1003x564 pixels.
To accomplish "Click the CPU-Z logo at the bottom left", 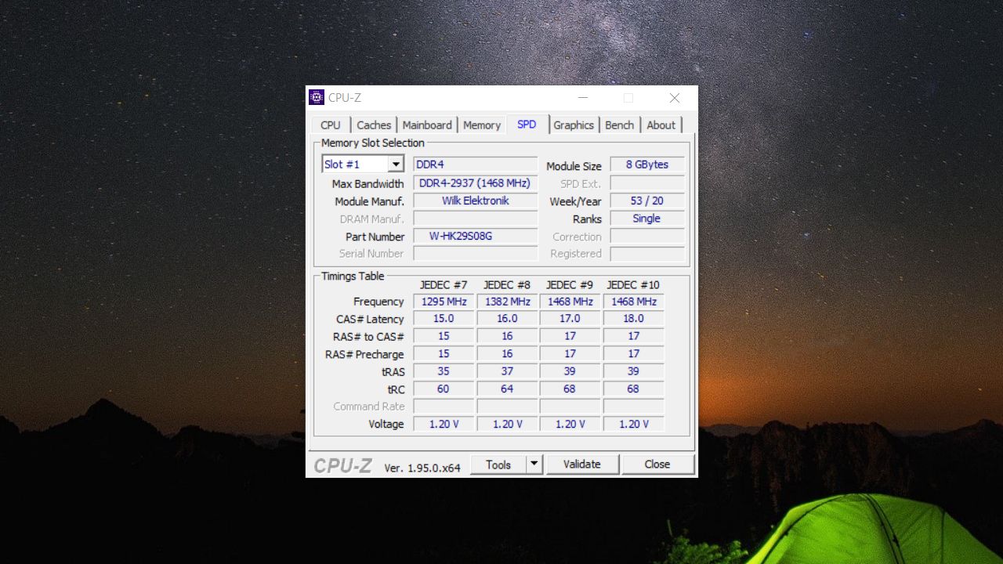I will [x=342, y=465].
